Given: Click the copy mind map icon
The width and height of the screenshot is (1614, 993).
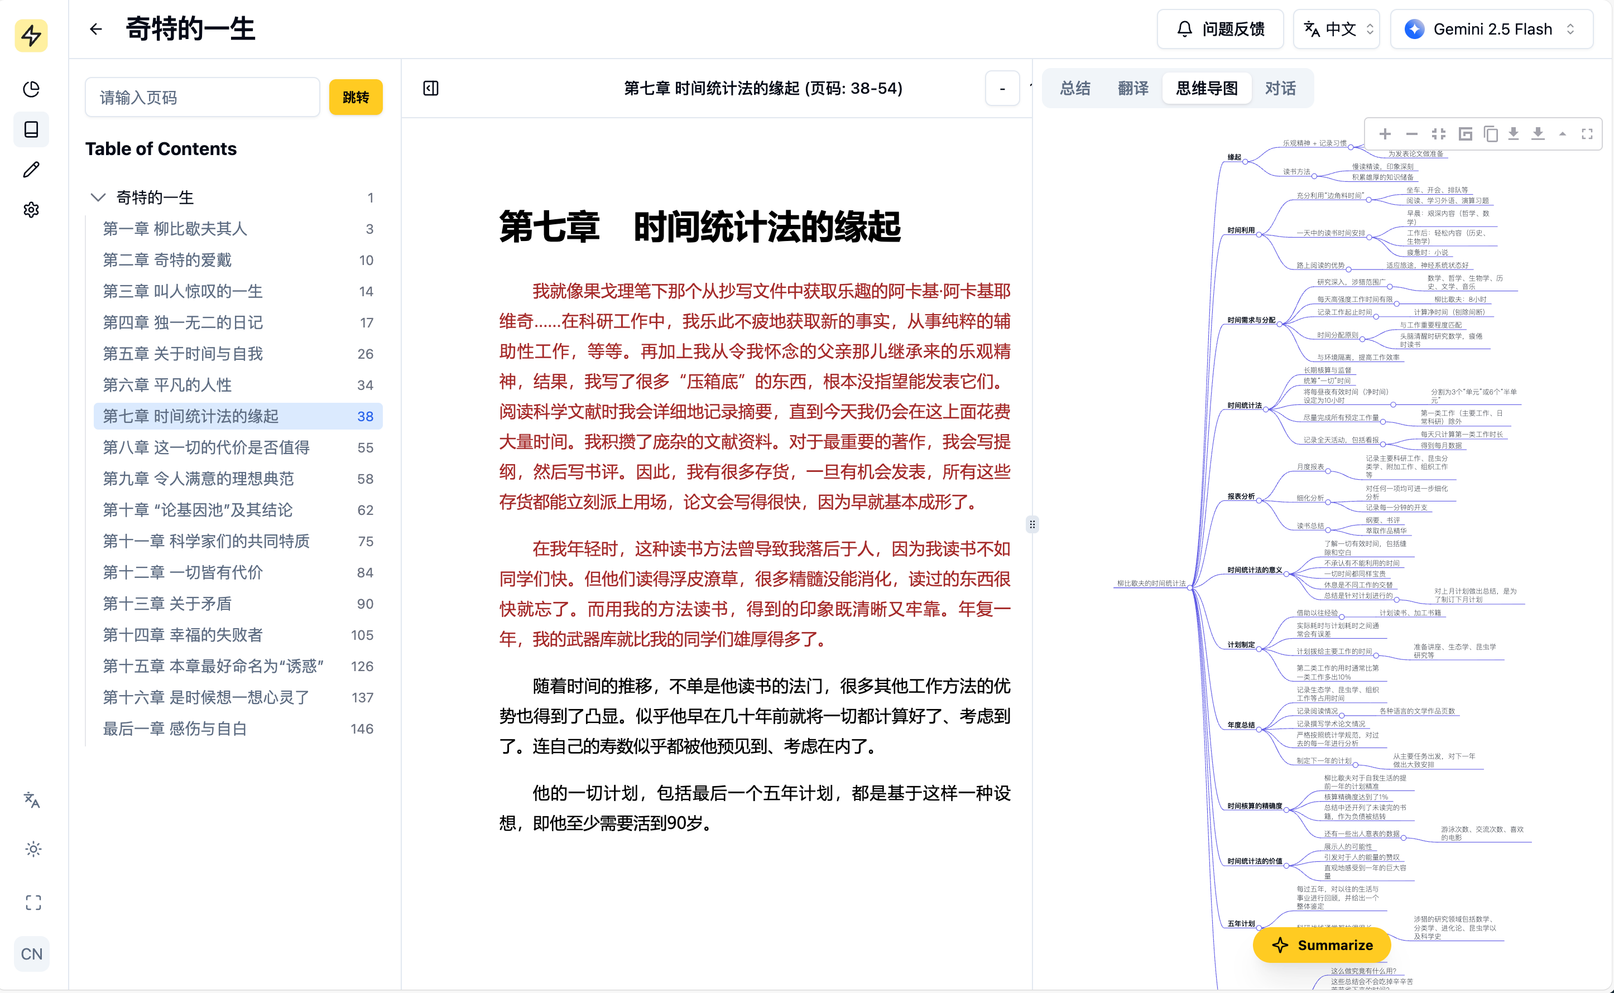Looking at the screenshot, I should 1491,134.
